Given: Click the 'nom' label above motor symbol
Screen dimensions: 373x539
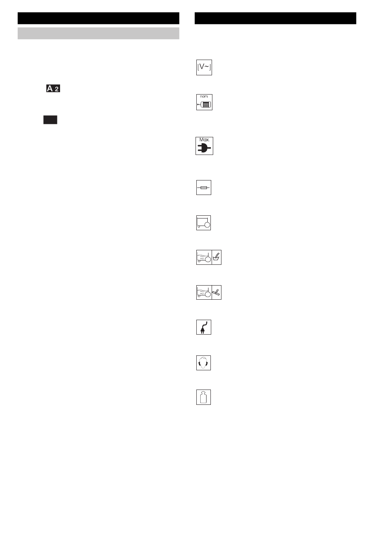Looking at the screenshot, I should point(204,97).
